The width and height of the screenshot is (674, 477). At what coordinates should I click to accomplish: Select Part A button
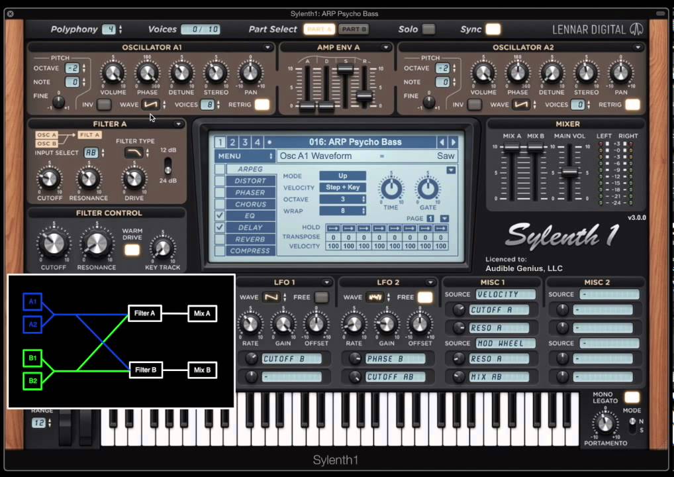[x=319, y=29]
